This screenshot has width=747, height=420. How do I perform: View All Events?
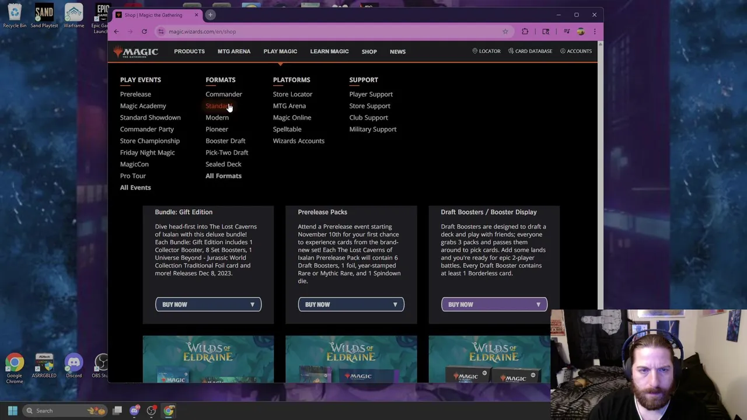click(135, 187)
